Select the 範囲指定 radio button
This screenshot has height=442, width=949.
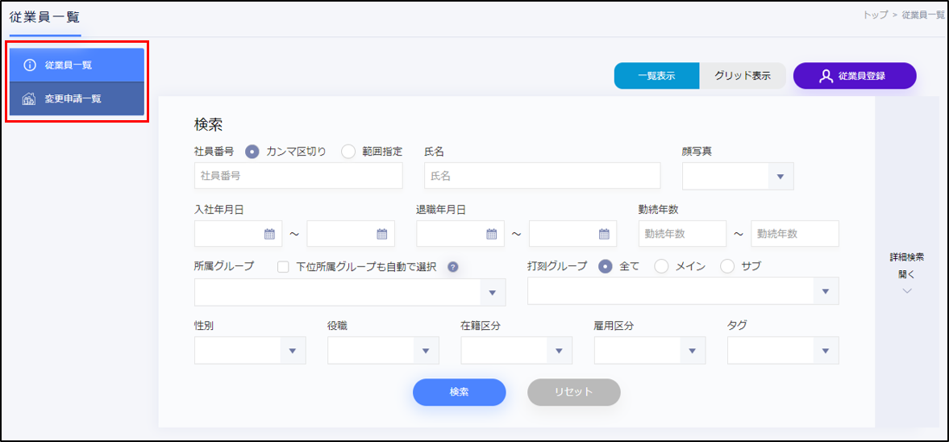click(x=348, y=151)
